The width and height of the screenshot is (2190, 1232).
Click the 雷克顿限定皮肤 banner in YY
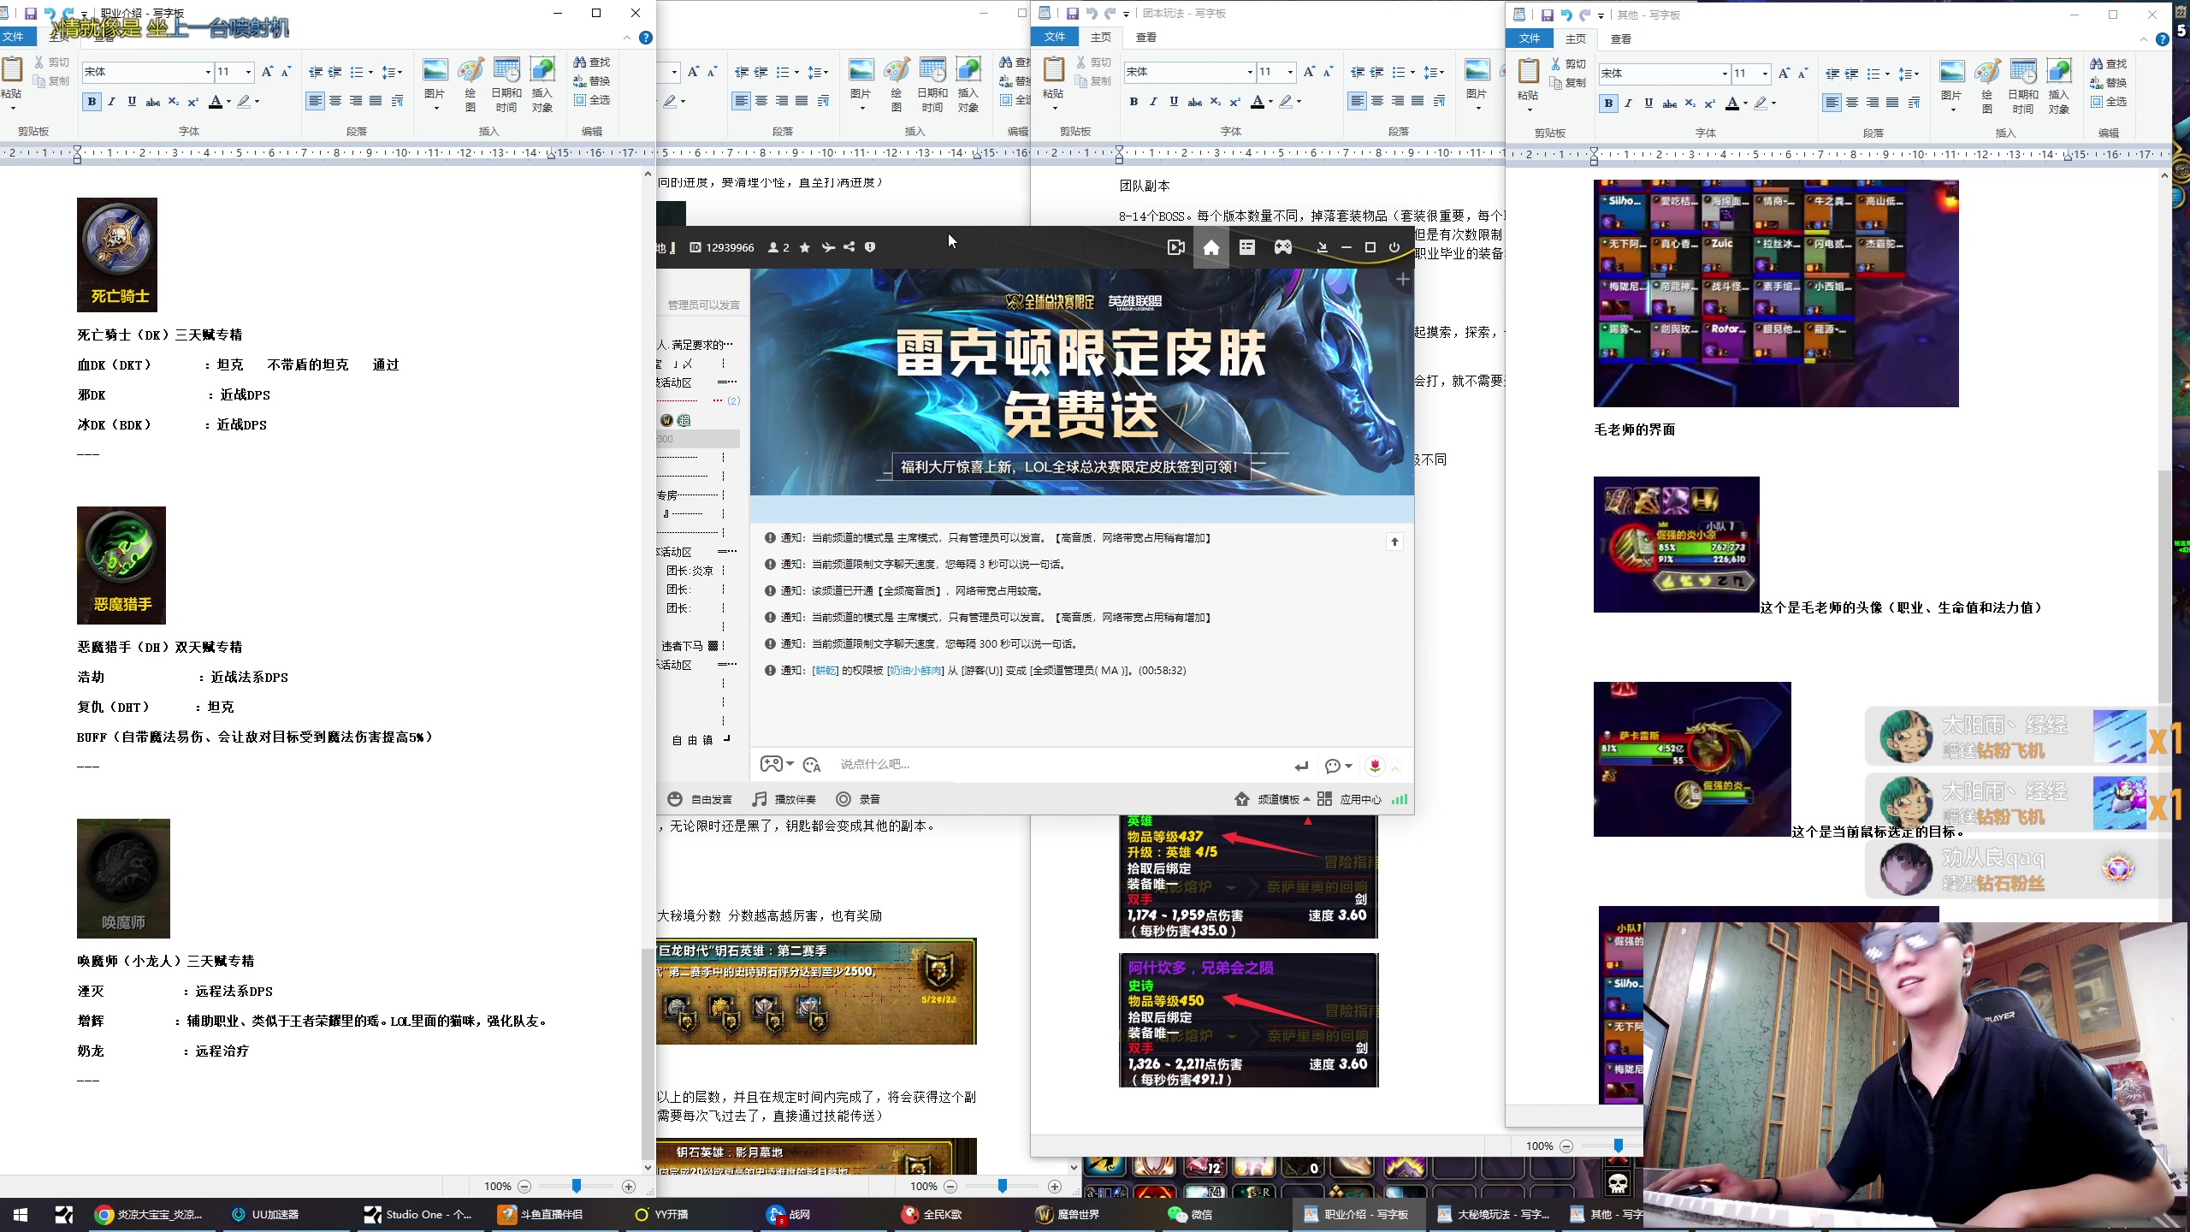pyautogui.click(x=1081, y=382)
